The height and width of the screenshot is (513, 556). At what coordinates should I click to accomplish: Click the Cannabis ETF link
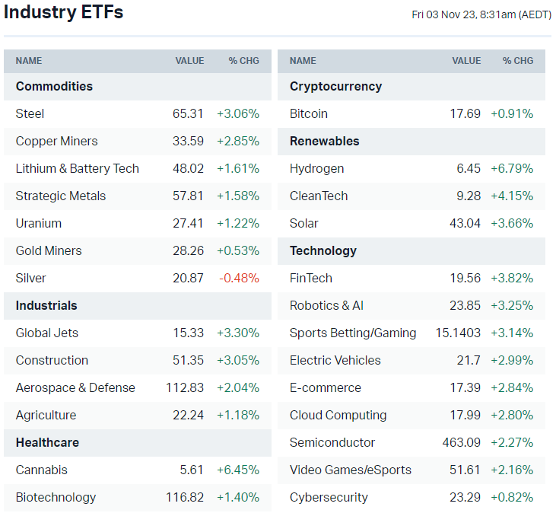click(42, 470)
